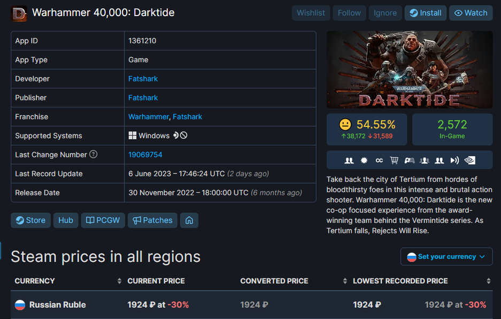Sort by the CONVERTED PRICE column arrows

[x=345, y=281]
